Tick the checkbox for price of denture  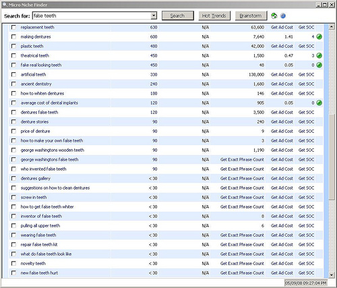click(x=13, y=131)
